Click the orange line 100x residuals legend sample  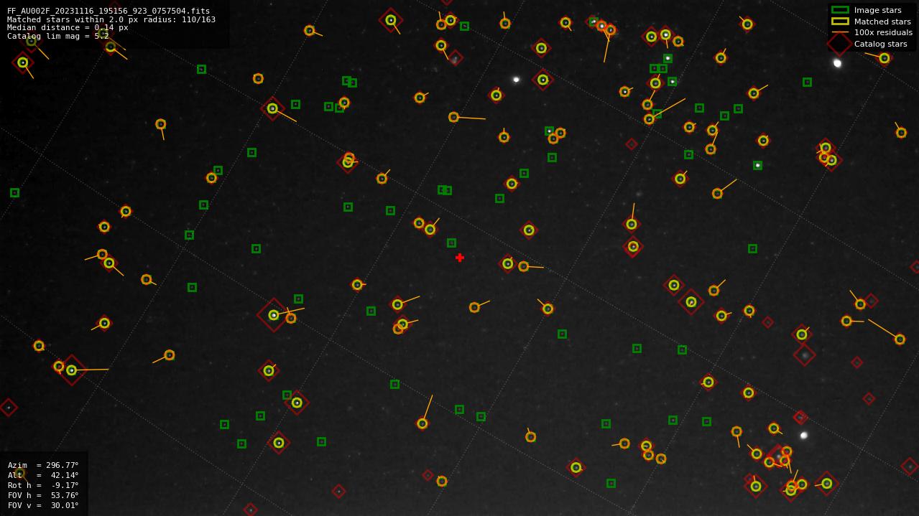click(840, 32)
